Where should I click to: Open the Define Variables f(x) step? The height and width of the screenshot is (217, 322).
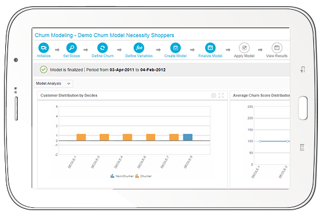(x=139, y=48)
